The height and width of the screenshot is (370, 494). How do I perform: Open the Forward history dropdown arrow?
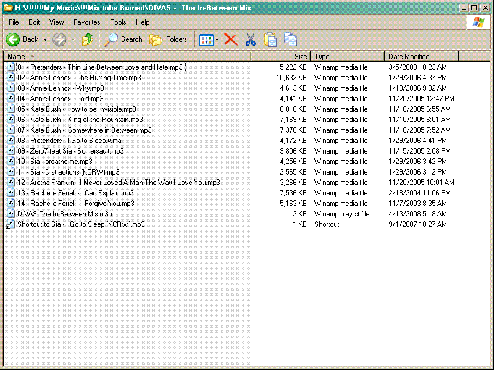73,39
